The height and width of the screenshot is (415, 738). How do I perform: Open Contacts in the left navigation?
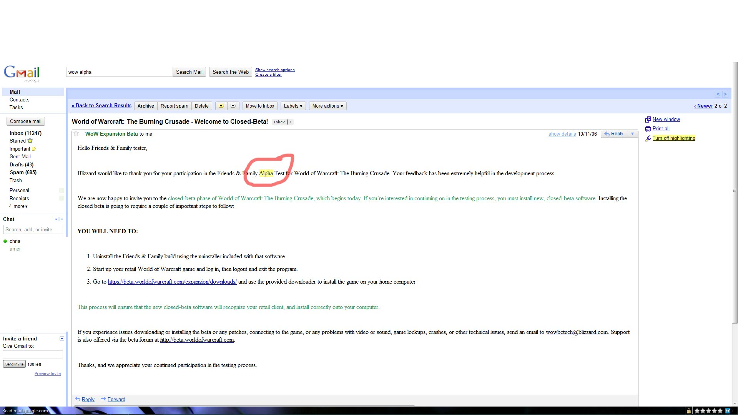click(x=20, y=100)
